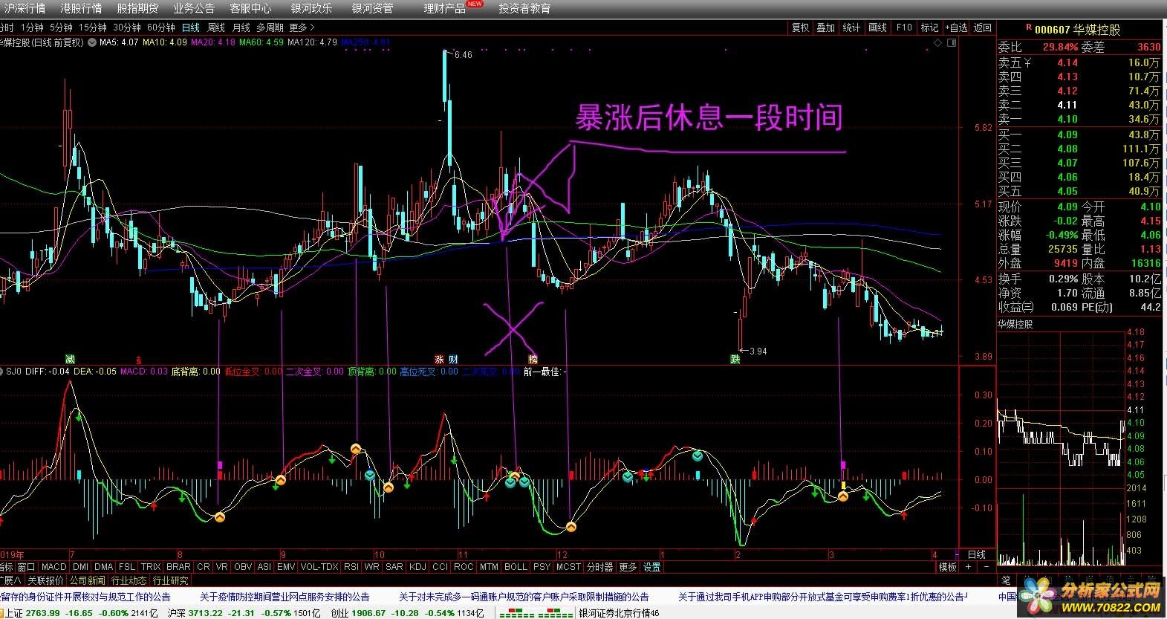Screen dimensions: 1167x619
Task: Switch the indicator to KDJ
Action: pos(418,567)
